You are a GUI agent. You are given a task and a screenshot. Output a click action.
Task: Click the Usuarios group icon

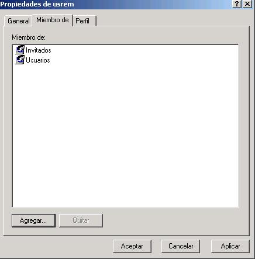coord(20,60)
